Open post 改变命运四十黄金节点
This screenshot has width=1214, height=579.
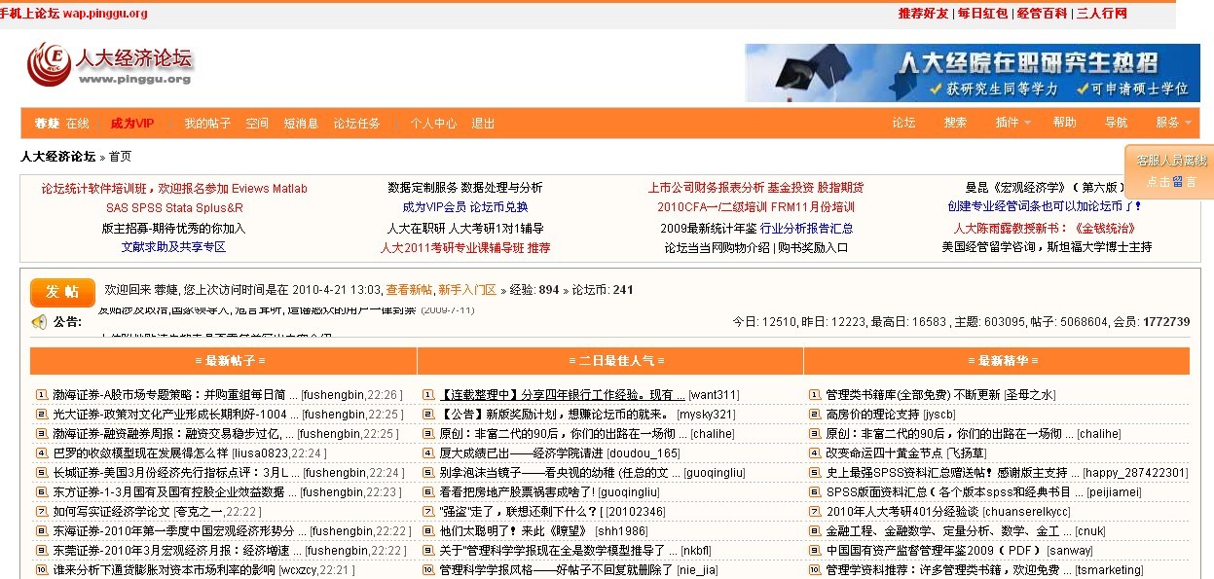[x=885, y=453]
